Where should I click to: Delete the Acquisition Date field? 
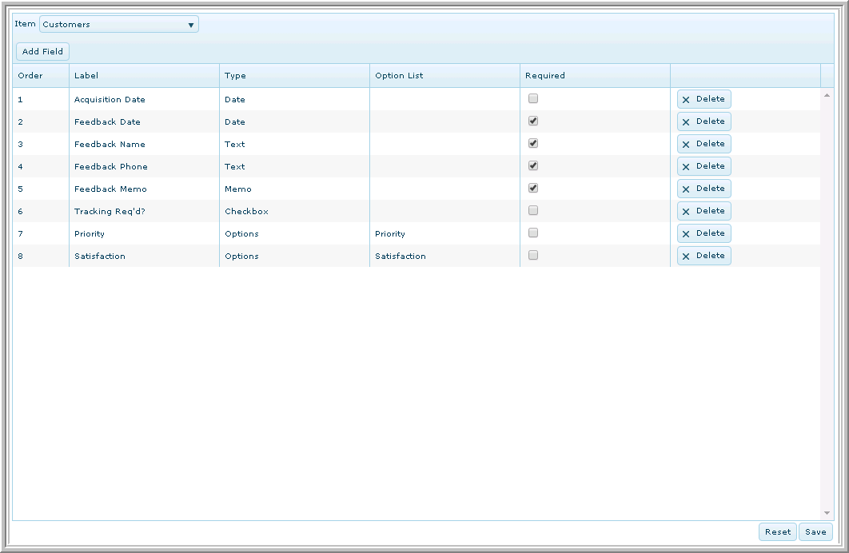704,99
